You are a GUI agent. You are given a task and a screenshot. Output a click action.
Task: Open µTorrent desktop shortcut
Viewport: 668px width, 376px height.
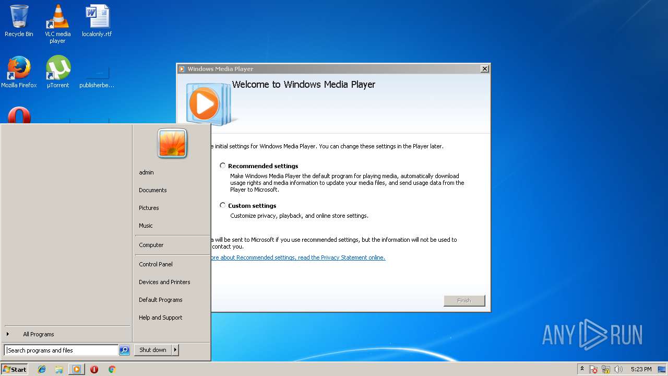click(x=58, y=72)
